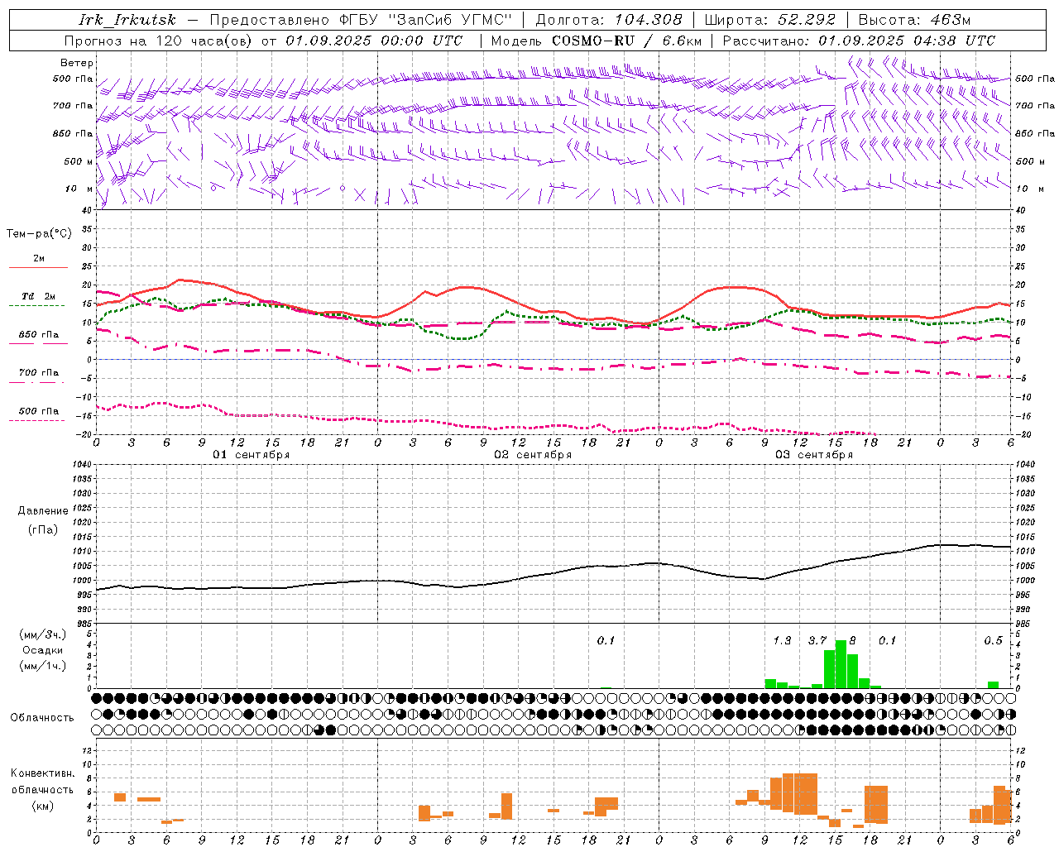The height and width of the screenshot is (847, 1059).
Task: Click the Осадки panel label
Action: point(43,650)
